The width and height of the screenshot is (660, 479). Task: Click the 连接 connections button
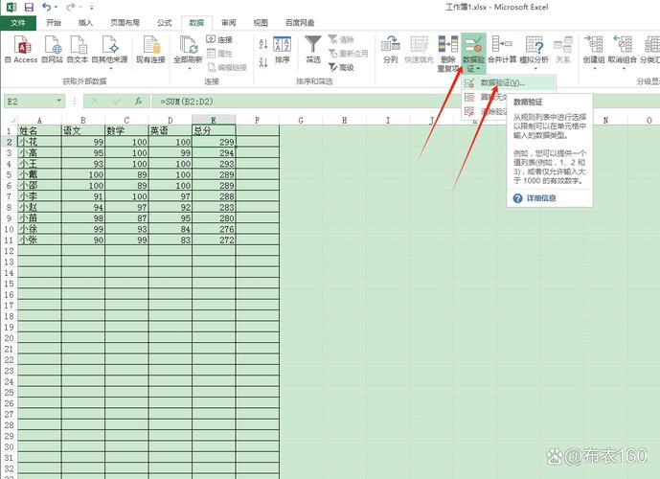point(219,39)
